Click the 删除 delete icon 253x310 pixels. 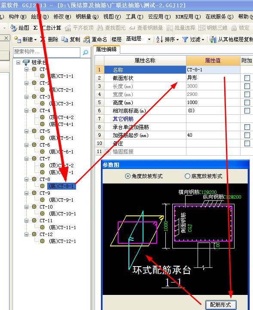(x=43, y=40)
